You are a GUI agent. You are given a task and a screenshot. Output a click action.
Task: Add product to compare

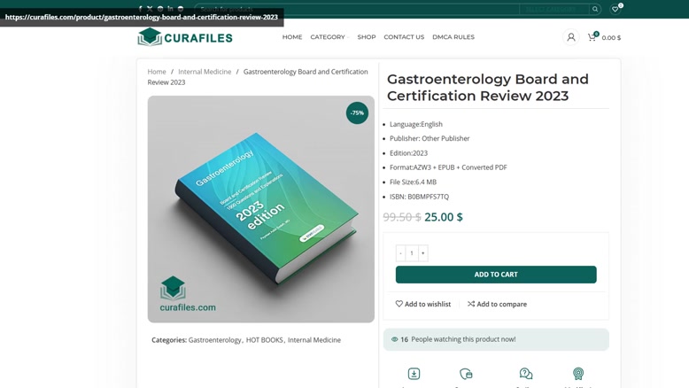(x=497, y=304)
